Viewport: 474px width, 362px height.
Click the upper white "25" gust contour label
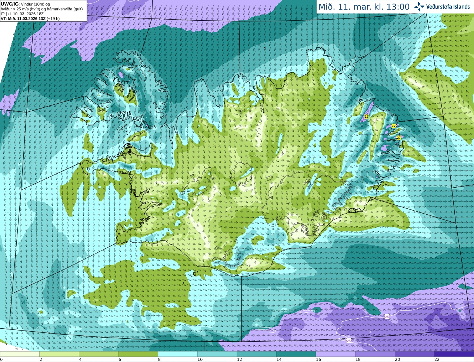click(x=387, y=317)
